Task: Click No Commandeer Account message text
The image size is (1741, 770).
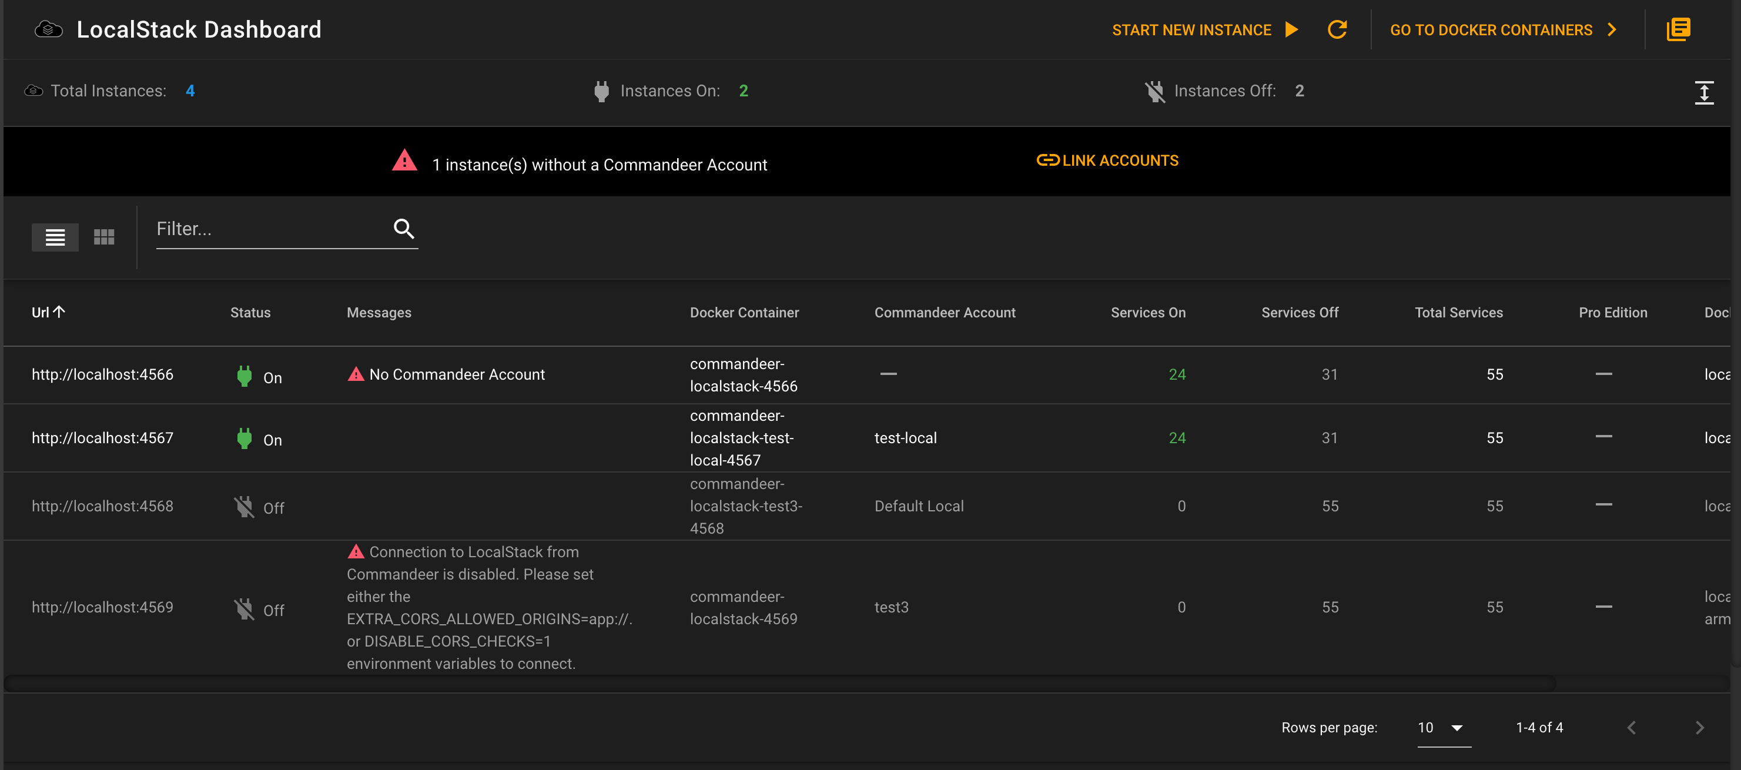Action: (x=457, y=374)
